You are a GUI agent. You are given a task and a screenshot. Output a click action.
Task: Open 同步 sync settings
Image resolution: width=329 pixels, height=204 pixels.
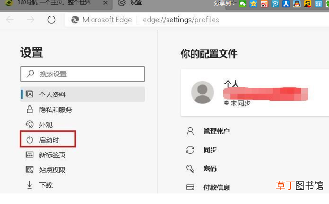[x=210, y=150]
